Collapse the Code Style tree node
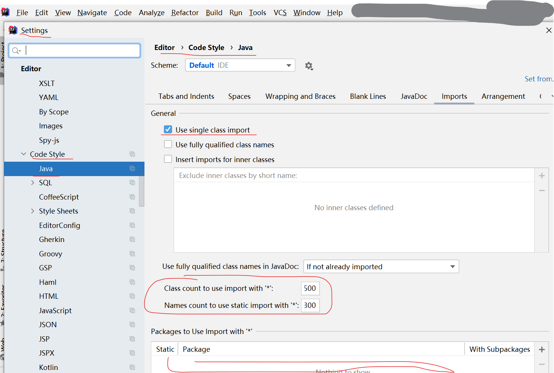554x373 pixels. coord(24,154)
